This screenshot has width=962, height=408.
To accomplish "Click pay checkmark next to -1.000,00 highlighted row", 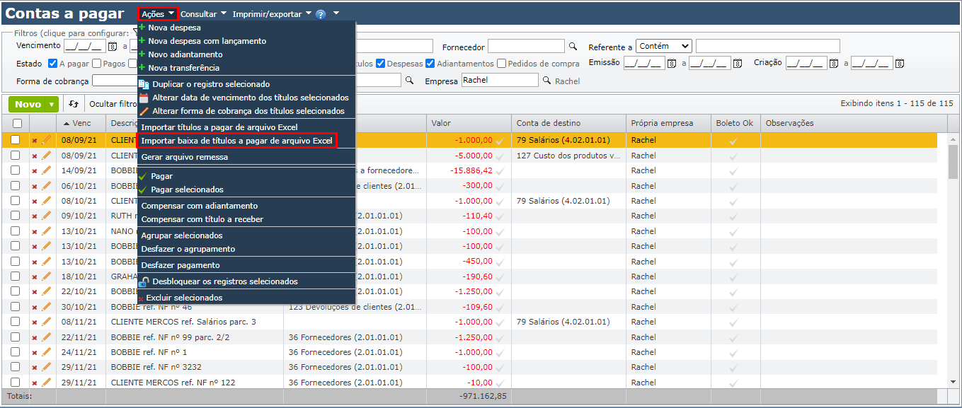I will click(x=500, y=141).
